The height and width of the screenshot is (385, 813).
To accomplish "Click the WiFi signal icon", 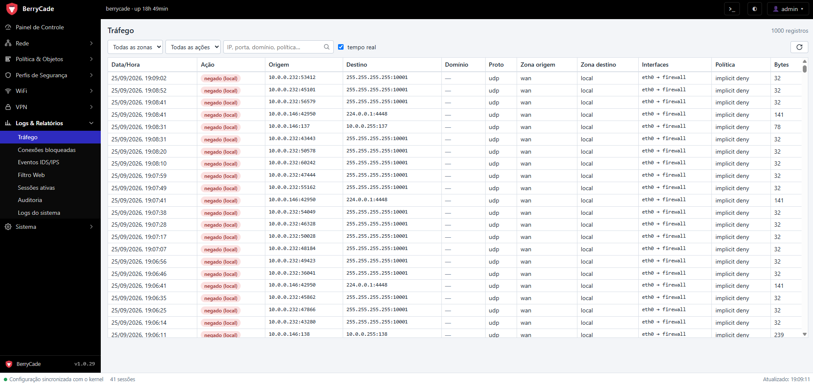I will click(x=8, y=91).
